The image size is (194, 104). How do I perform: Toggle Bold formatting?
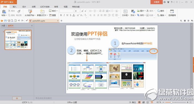point(61,15)
